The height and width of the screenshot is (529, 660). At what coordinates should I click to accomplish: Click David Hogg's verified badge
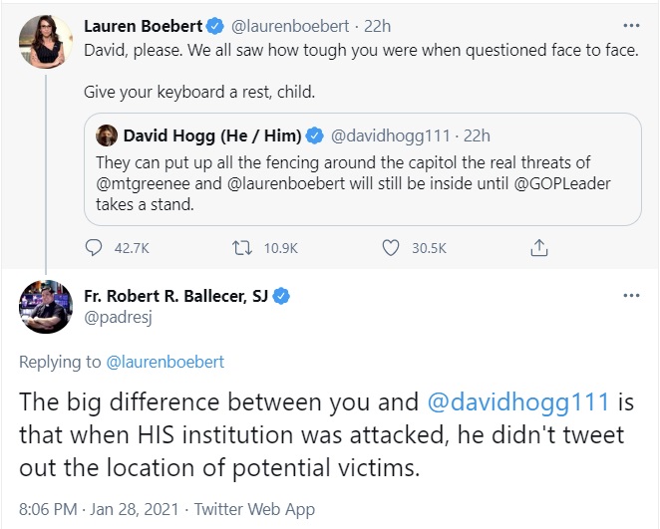315,134
